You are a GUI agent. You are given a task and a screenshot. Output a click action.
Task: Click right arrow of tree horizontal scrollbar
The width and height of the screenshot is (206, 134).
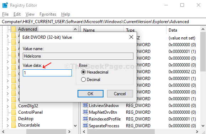(69, 132)
